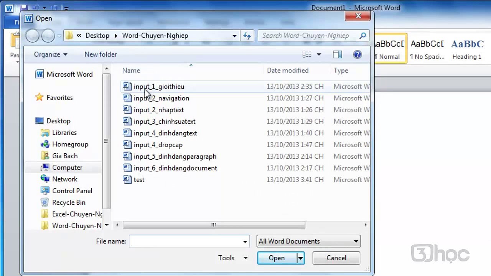The width and height of the screenshot is (491, 276).
Task: Click the Gia Bach user folder icon
Action: 45,156
